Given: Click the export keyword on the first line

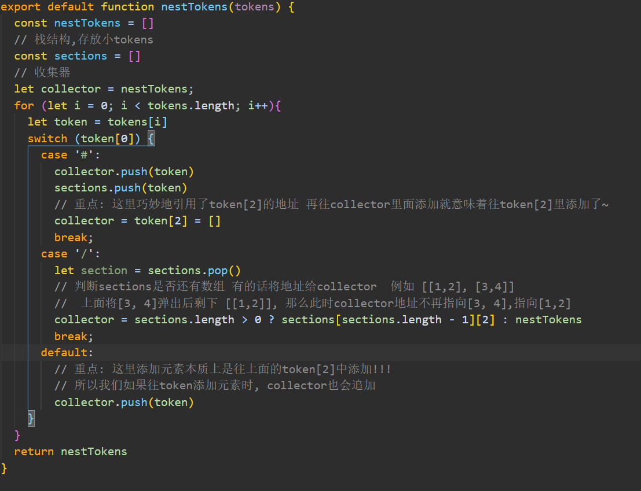Looking at the screenshot, I should 21,7.
